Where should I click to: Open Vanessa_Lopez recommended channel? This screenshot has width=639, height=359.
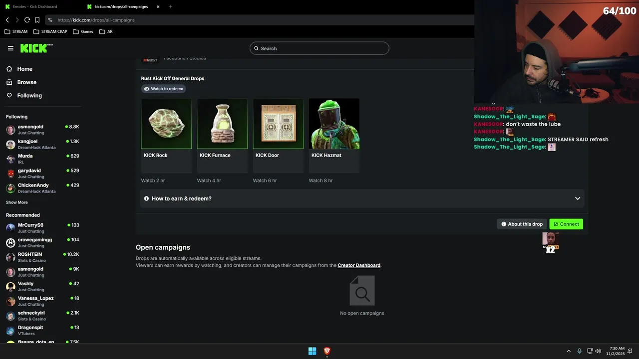tap(42, 301)
